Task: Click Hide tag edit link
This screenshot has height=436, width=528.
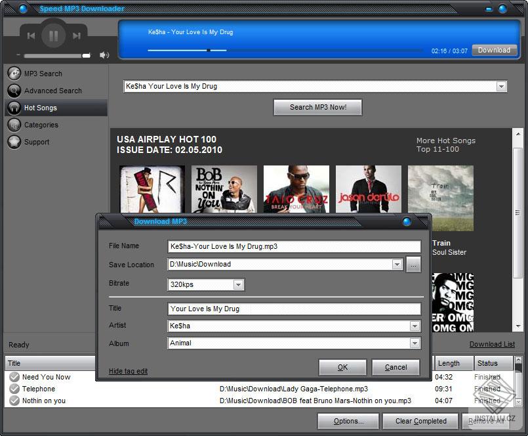Action: click(x=127, y=370)
